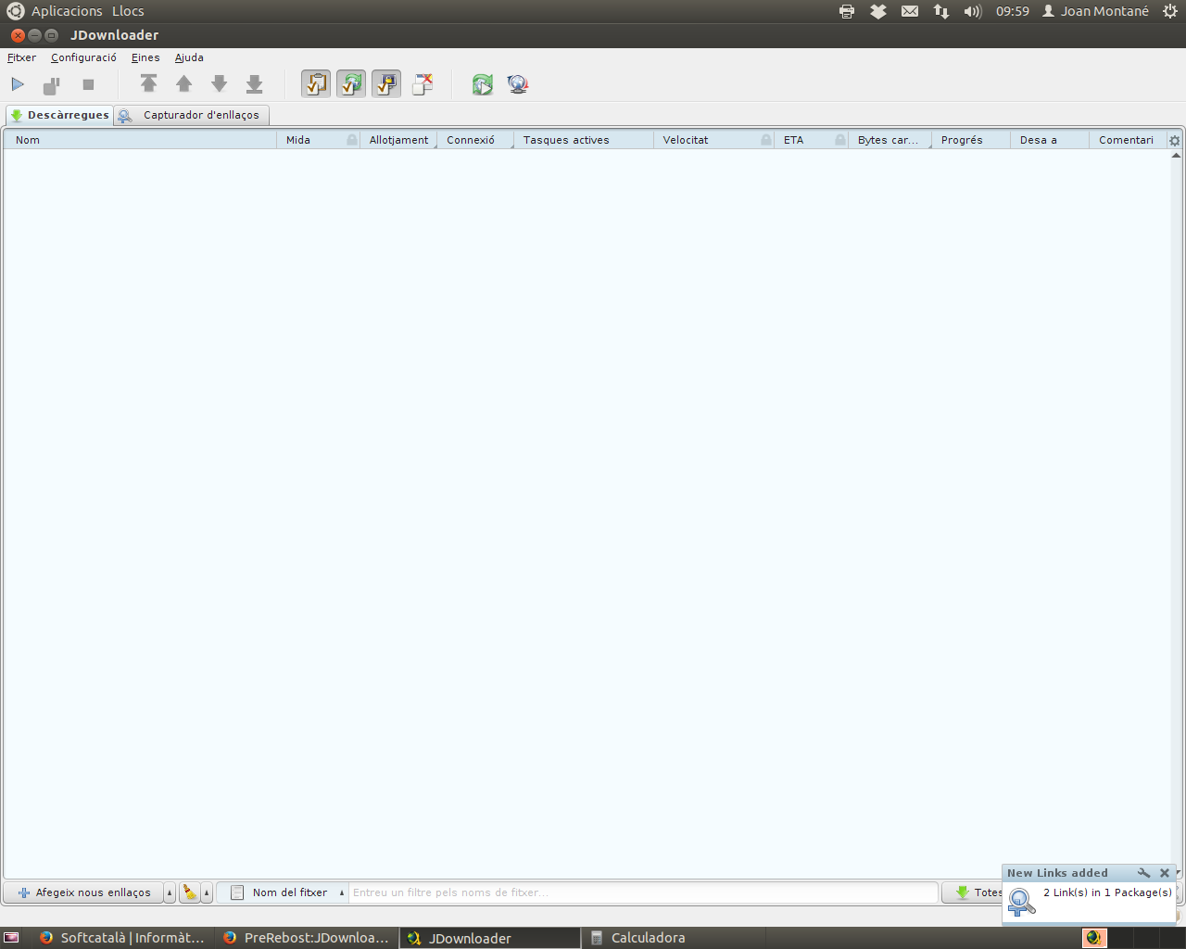Click the printer tray icon
The image size is (1186, 949).
847,11
